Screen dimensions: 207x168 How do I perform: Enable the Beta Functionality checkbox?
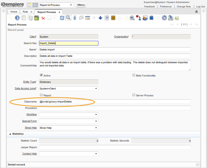click(x=134, y=75)
